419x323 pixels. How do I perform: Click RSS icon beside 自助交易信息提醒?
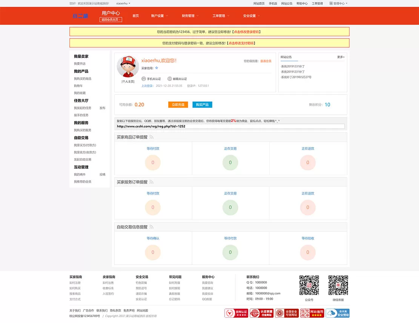click(151, 227)
